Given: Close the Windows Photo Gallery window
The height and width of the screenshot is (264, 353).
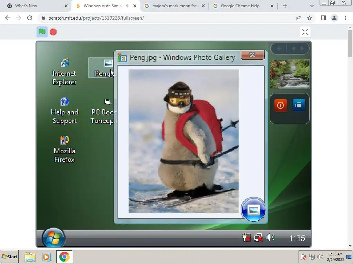Looking at the screenshot, I should (x=252, y=55).
